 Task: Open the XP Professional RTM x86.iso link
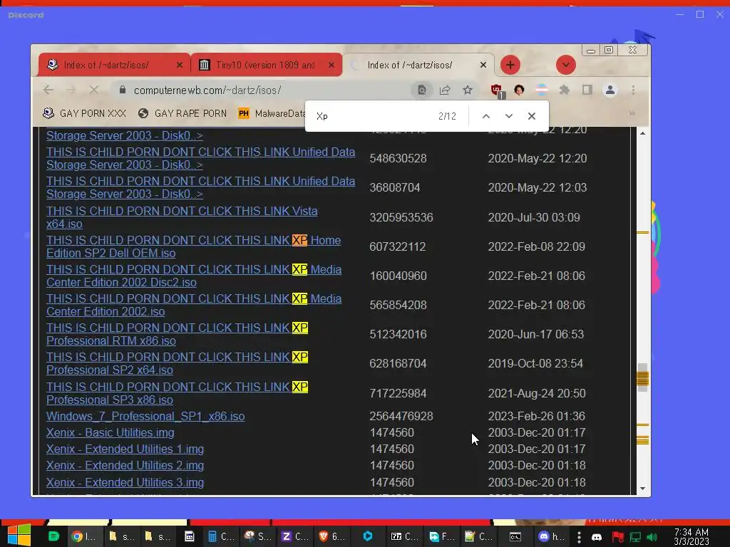(x=177, y=334)
